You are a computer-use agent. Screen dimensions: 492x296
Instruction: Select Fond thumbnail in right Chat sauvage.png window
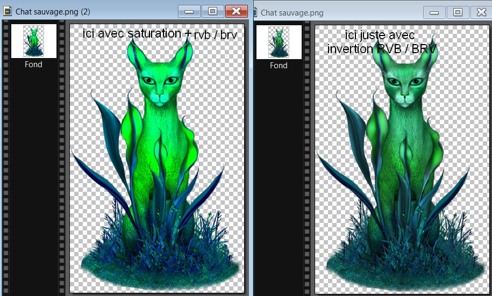[279, 42]
